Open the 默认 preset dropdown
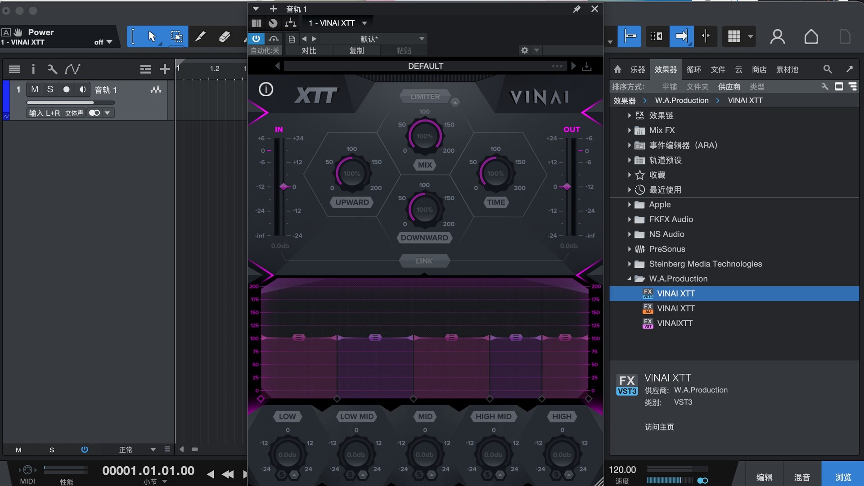The height and width of the screenshot is (486, 864). (421, 39)
